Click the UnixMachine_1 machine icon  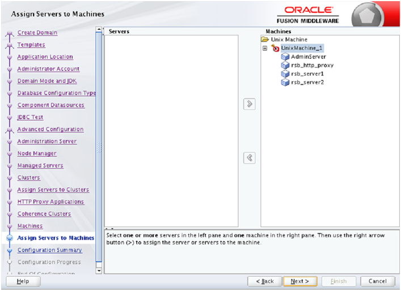pyautogui.click(x=275, y=48)
